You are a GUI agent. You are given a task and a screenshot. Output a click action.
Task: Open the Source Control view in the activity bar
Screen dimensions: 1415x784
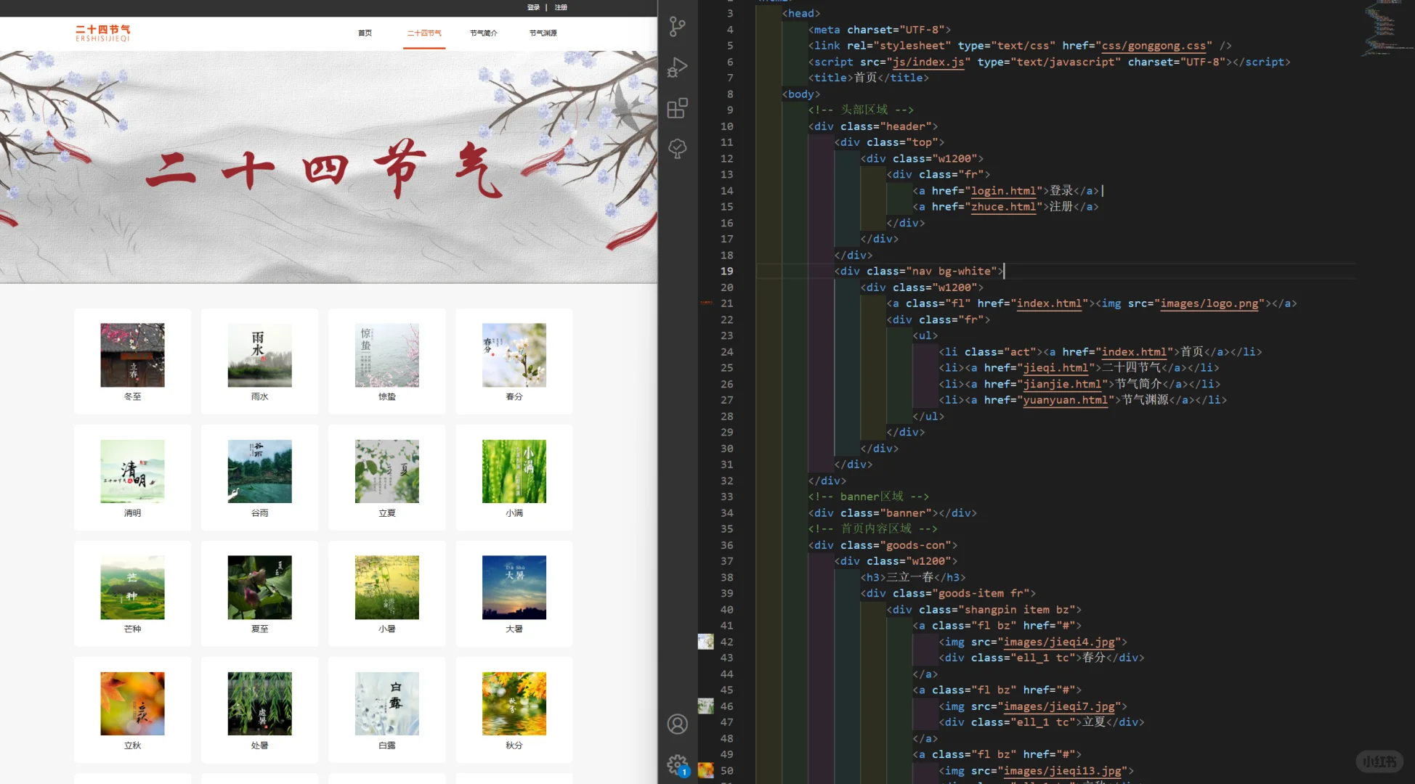(676, 27)
